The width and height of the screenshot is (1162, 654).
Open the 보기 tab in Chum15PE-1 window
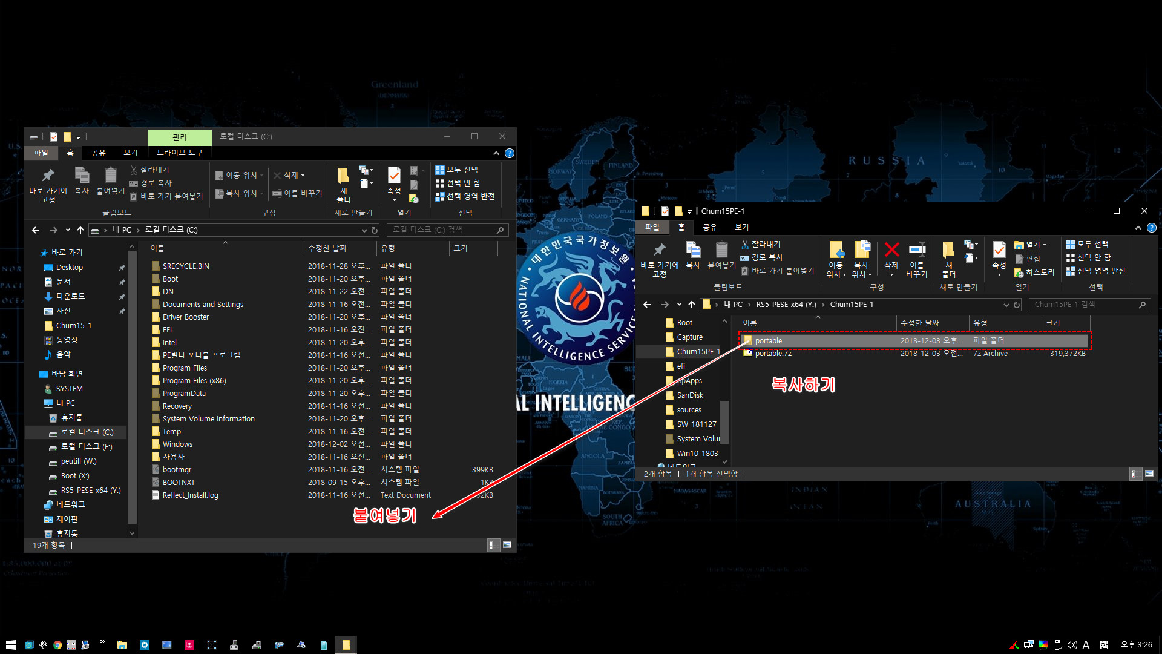pyautogui.click(x=742, y=228)
